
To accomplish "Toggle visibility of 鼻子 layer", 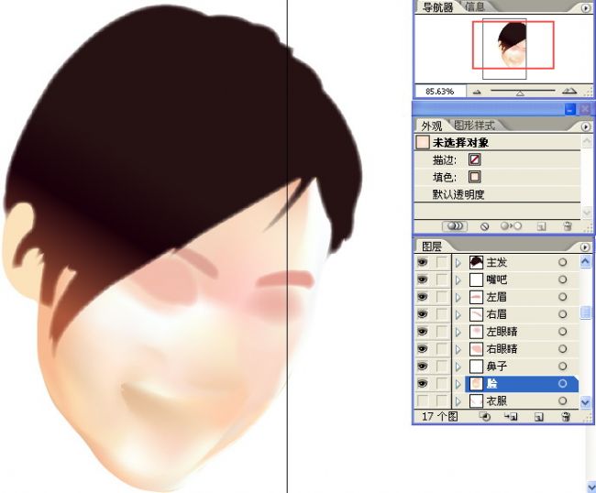I will pos(422,367).
